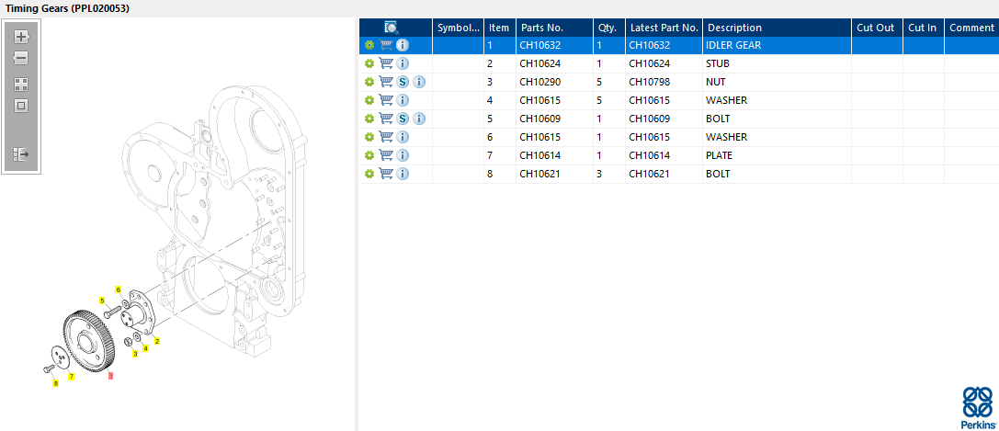This screenshot has height=431, width=999.
Task: Open info for CH10621 BOLT row
Action: point(403,174)
